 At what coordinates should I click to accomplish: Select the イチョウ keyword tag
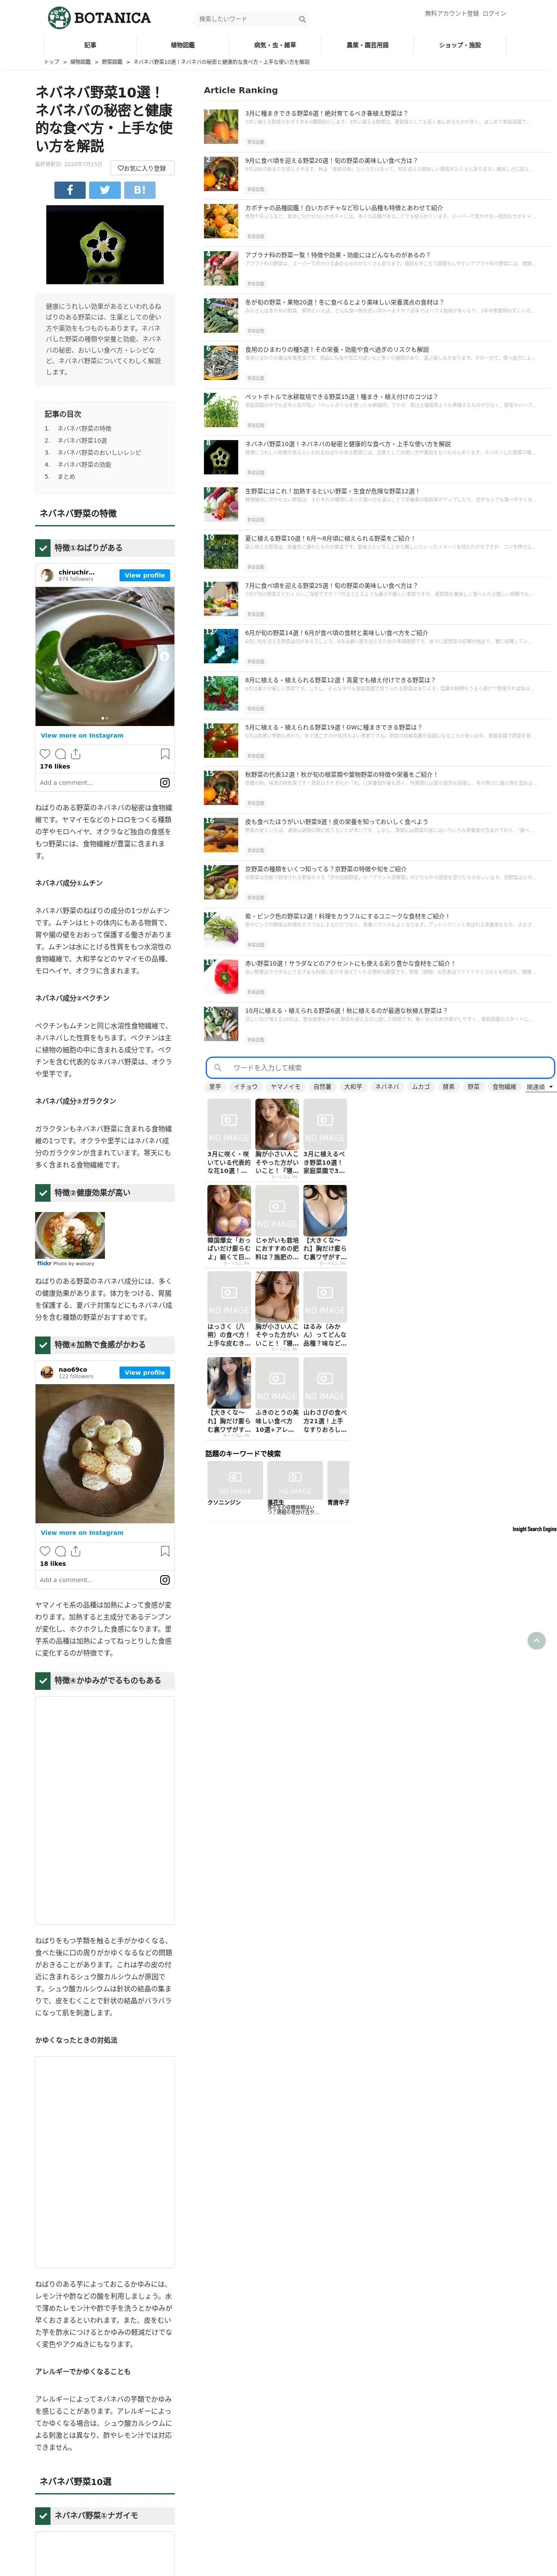click(246, 1086)
